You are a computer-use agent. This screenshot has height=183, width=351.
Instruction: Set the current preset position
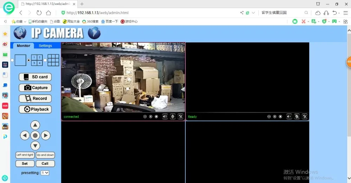point(25,163)
